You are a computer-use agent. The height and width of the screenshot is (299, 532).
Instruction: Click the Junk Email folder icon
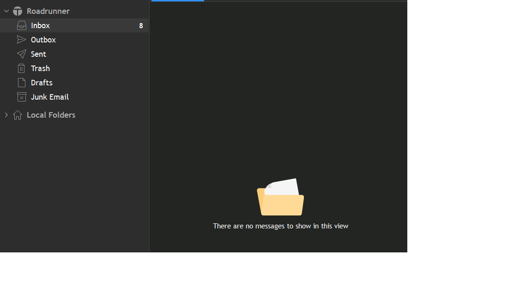click(x=21, y=97)
